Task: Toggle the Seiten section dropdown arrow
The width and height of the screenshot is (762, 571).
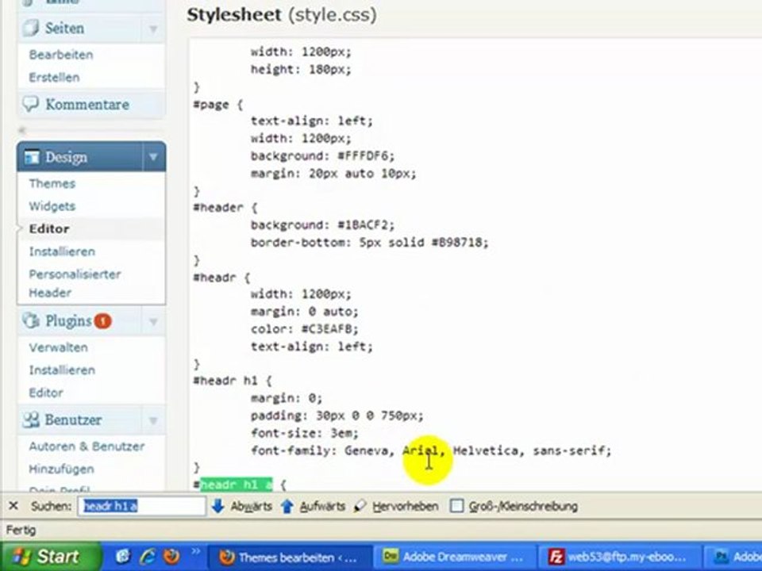Action: pyautogui.click(x=153, y=29)
